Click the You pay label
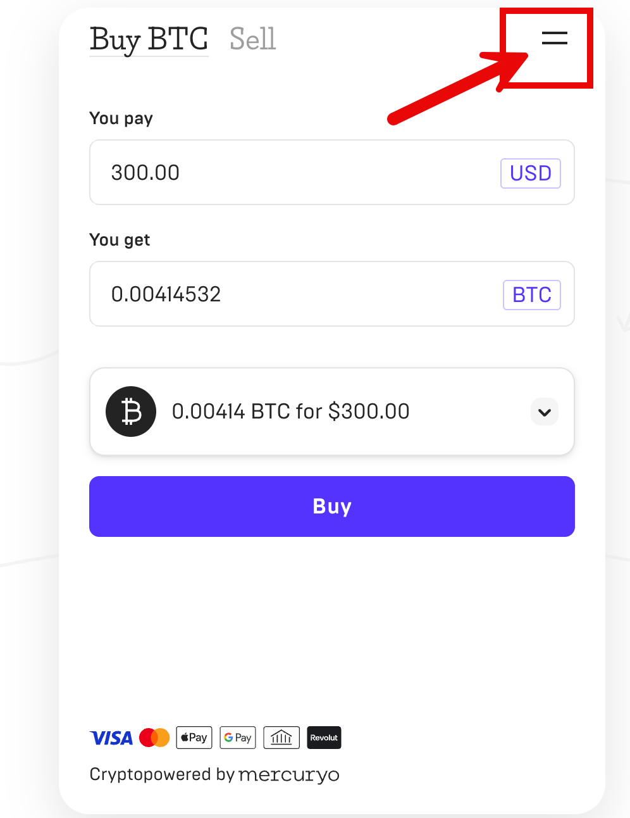Screen dimensions: 630x818 [x=121, y=118]
